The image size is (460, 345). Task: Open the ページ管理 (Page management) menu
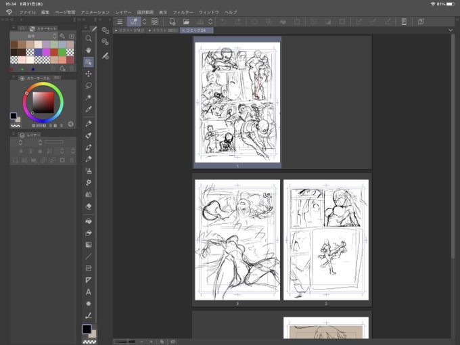click(65, 12)
